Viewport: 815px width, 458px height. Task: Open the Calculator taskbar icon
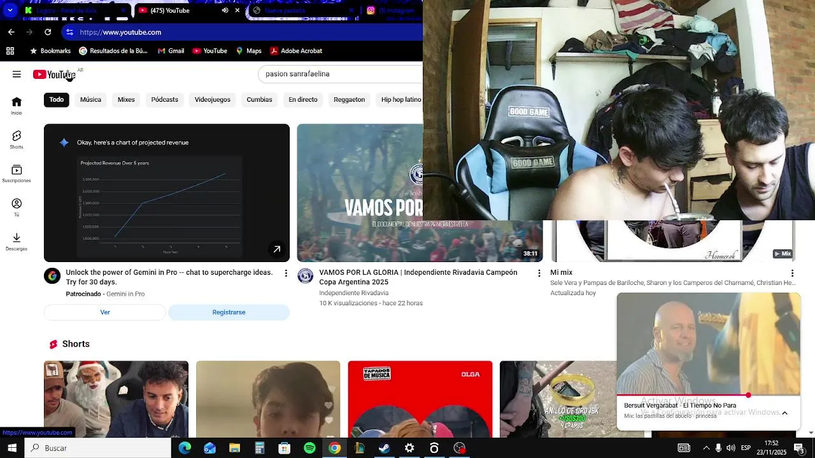point(260,448)
